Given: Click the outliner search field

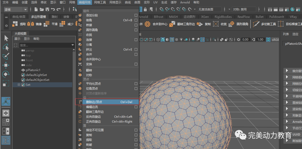Looking at the screenshot, I should 45,45.
